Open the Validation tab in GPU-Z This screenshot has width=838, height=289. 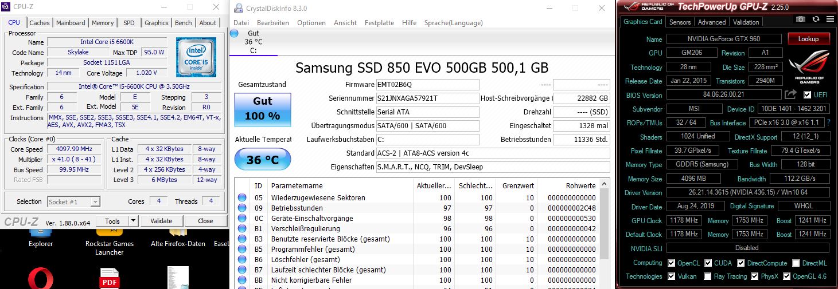[746, 22]
